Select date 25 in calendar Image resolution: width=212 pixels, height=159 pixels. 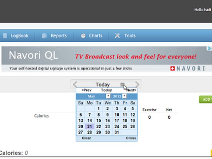click(125, 126)
